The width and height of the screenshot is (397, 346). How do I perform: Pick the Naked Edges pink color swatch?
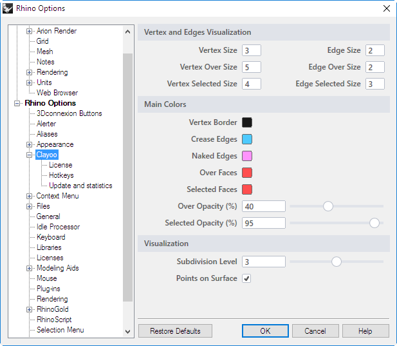coord(247,156)
